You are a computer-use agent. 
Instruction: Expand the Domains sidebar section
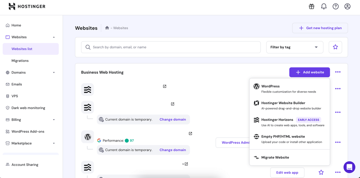(x=54, y=72)
